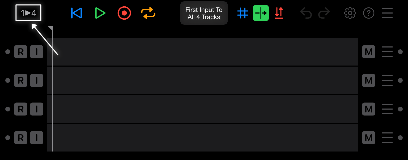Toggle the green split playhead icon
This screenshot has width=408, height=160.
click(261, 13)
